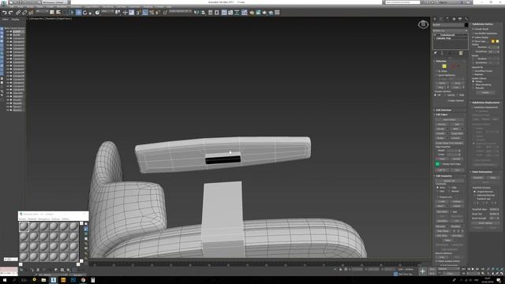This screenshot has height=284, width=505.
Task: Select the Off preview selection radio
Action: [x=436, y=95]
